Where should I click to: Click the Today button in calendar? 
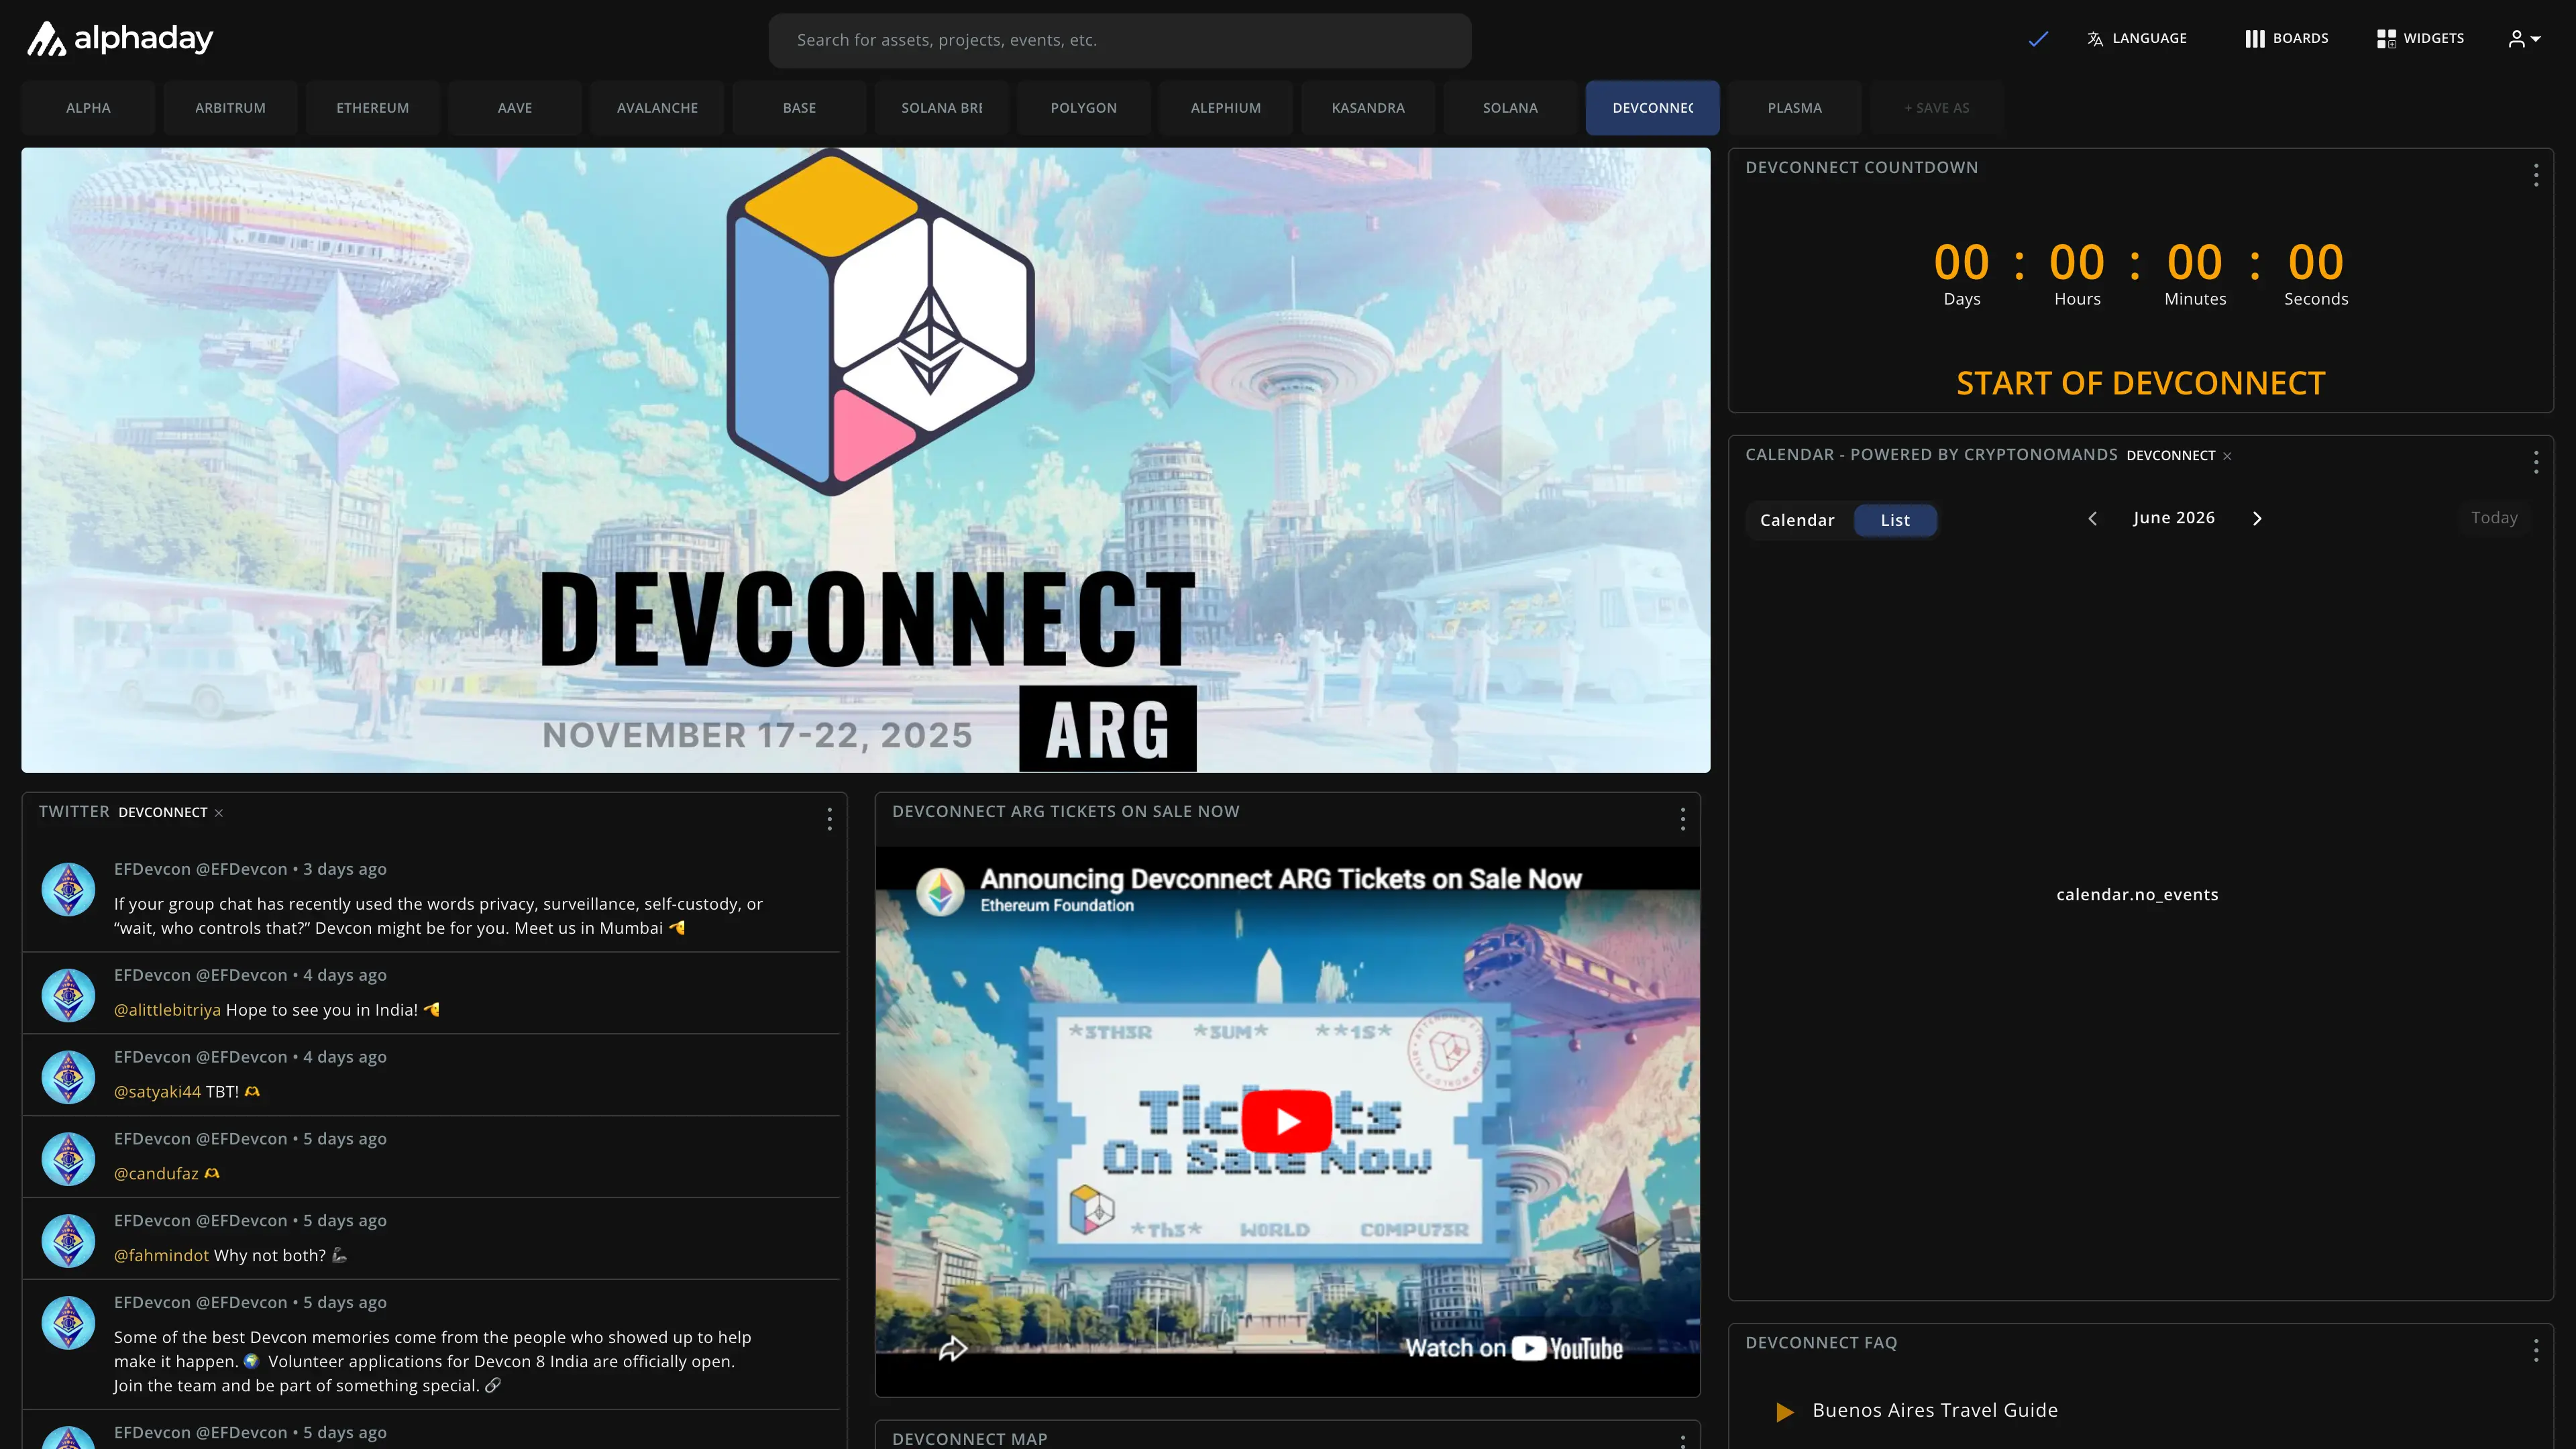click(x=2494, y=518)
